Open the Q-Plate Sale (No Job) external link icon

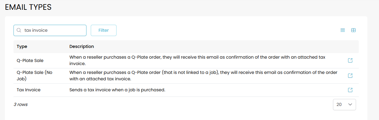tap(350, 76)
